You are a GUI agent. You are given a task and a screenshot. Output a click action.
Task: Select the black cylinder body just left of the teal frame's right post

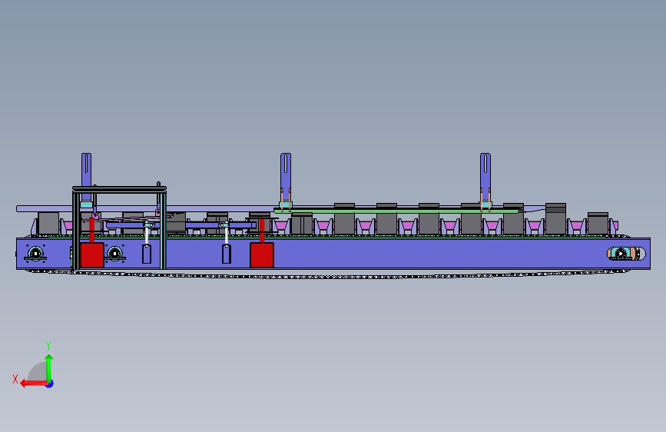point(147,254)
